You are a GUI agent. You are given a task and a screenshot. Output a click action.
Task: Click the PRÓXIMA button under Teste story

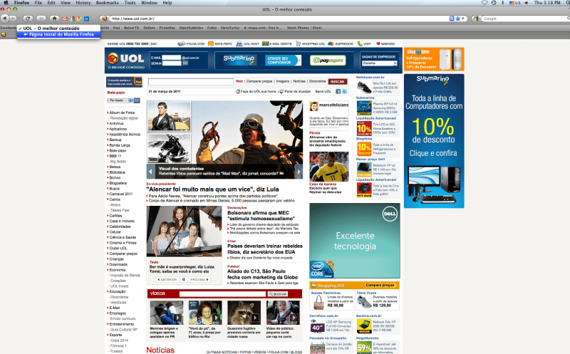(199, 279)
